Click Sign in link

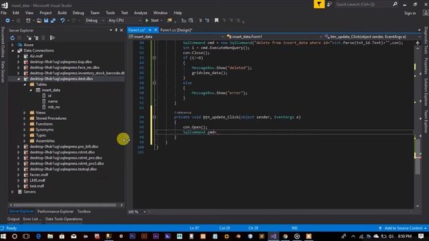410,13
